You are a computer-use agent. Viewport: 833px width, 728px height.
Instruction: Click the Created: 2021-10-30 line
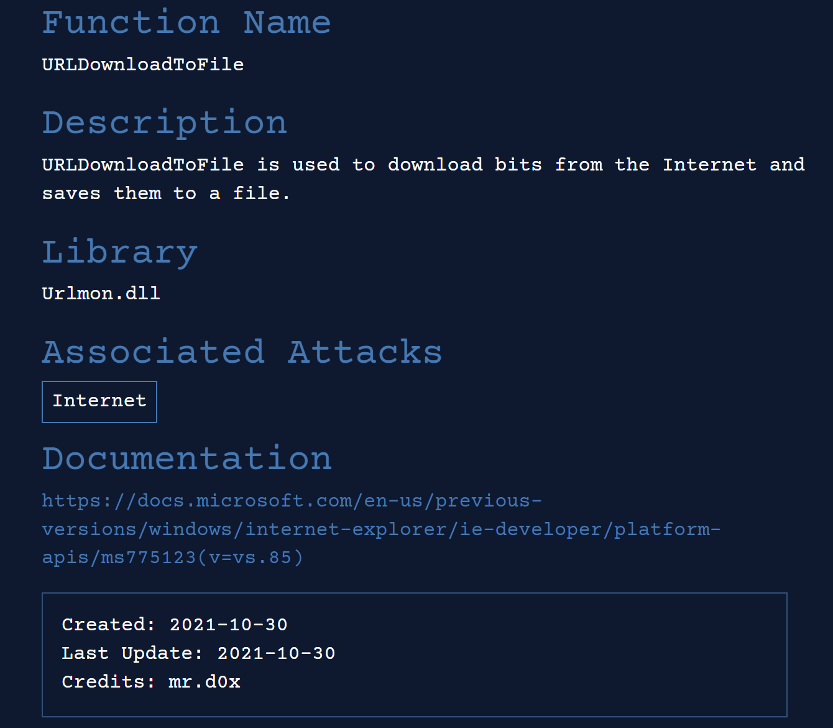(x=175, y=625)
